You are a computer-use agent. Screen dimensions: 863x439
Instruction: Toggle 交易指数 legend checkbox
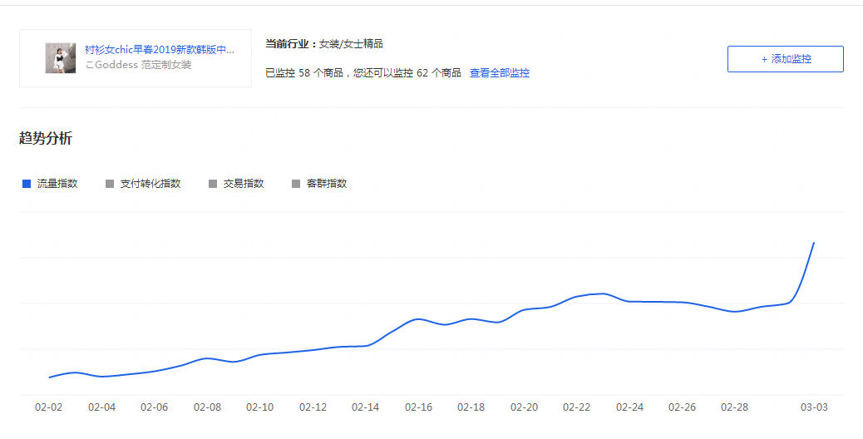(213, 184)
